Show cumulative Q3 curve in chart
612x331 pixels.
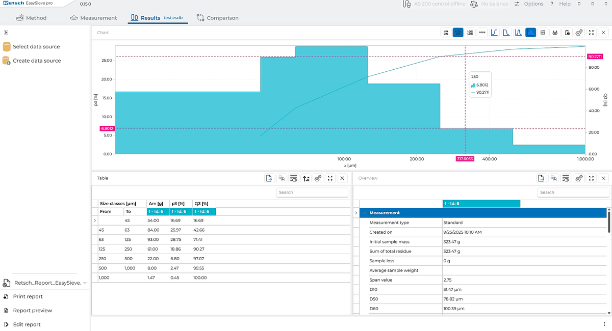tap(494, 33)
